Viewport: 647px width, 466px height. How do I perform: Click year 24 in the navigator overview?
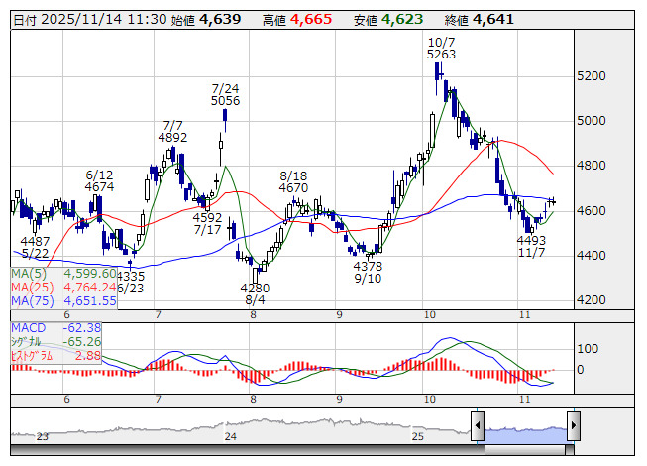pos(230,436)
